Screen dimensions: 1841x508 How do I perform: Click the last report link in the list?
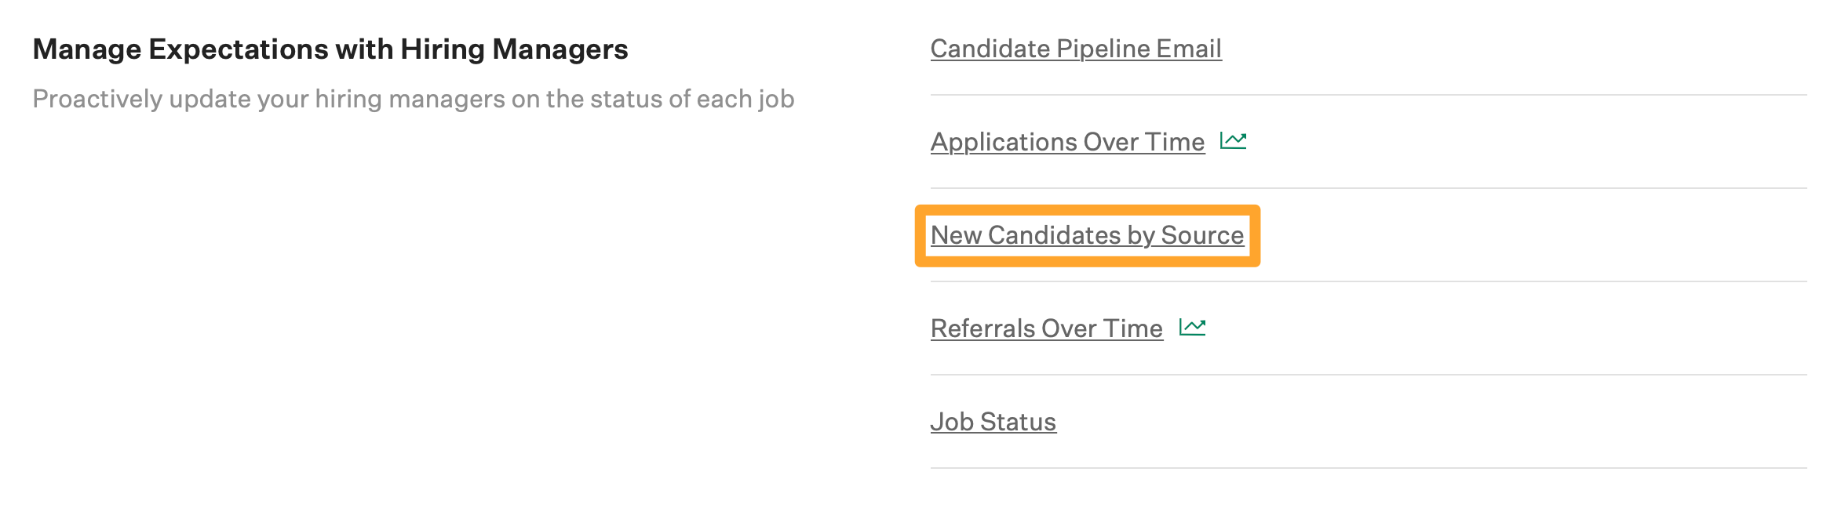pyautogui.click(x=993, y=421)
